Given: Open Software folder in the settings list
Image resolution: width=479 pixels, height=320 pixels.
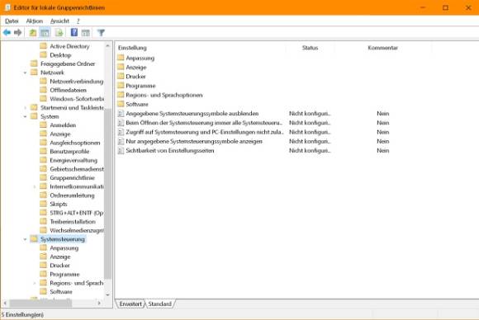Looking at the screenshot, I should click(x=137, y=104).
